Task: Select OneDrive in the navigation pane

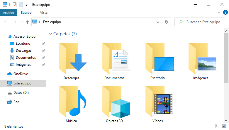Action: coord(21,74)
